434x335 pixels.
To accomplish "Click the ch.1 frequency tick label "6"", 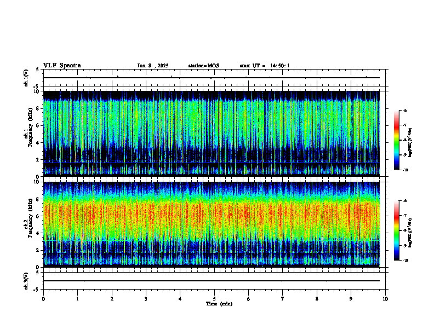I will point(38,126).
